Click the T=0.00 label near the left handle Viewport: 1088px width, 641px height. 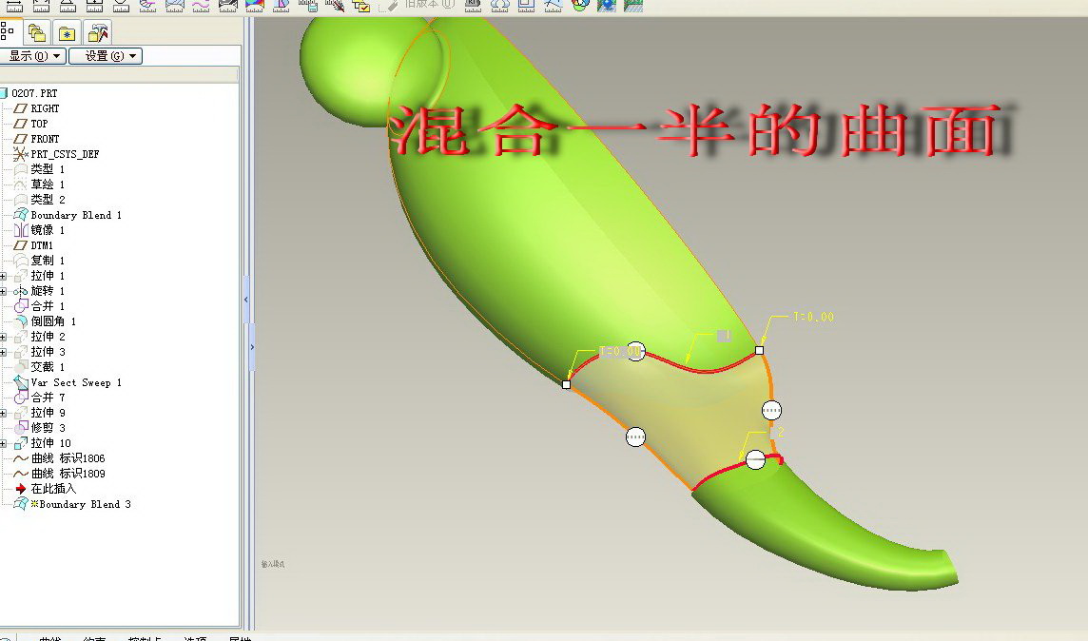pos(619,351)
